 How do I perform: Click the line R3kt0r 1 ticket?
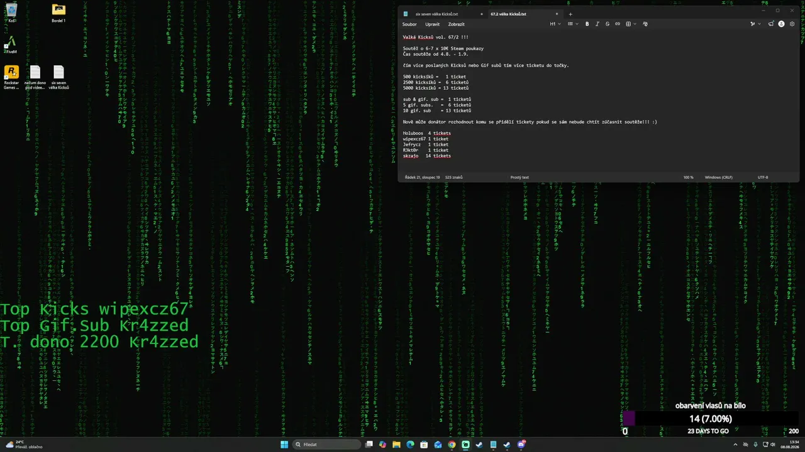pos(426,150)
